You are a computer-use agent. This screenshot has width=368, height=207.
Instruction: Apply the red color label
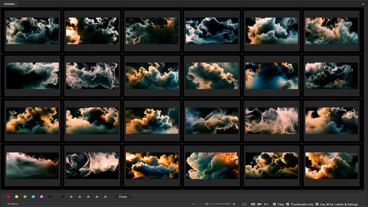8,197
